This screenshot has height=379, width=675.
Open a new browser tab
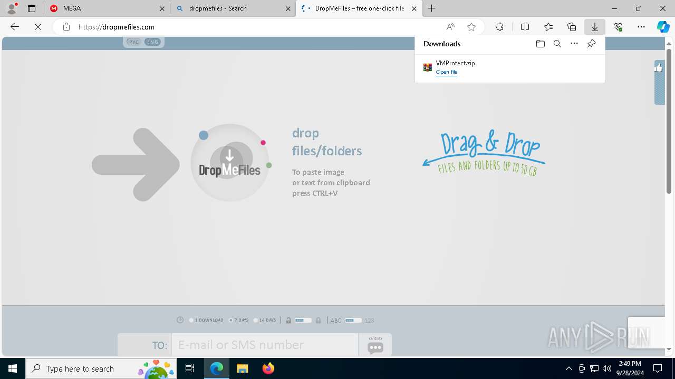tap(432, 8)
